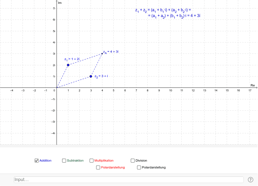This screenshot has width=258, height=186.
Task: Click the −4 tick on the real axis
Action: pos(12,91)
